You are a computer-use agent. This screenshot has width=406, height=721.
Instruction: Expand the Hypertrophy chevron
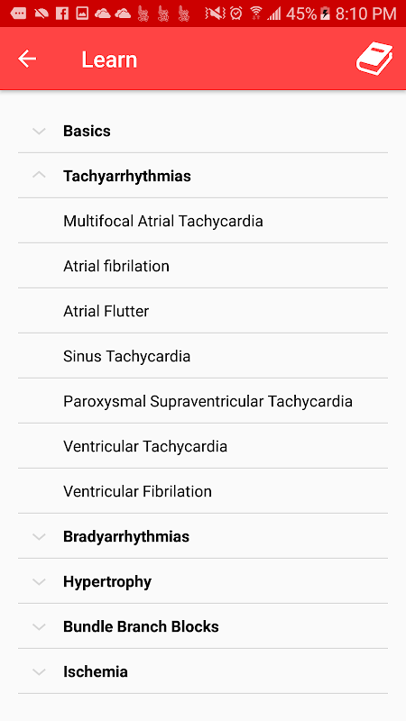click(x=40, y=581)
